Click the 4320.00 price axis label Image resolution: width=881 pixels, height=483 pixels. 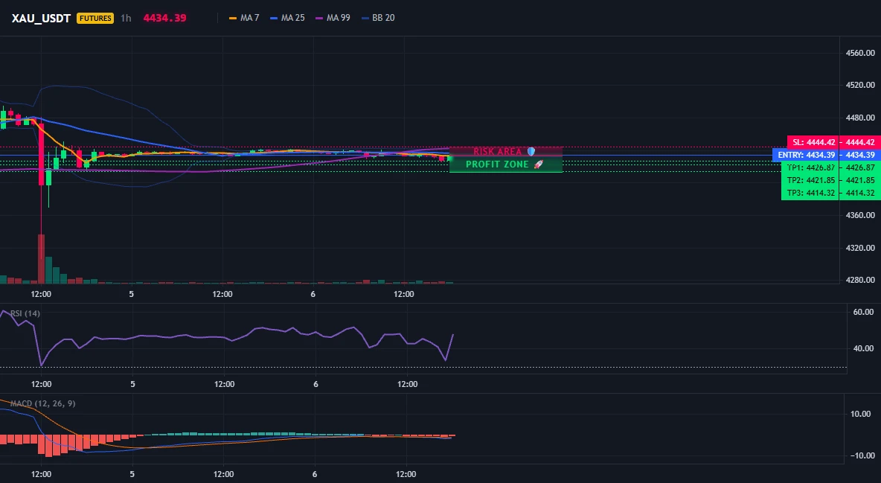pos(860,247)
